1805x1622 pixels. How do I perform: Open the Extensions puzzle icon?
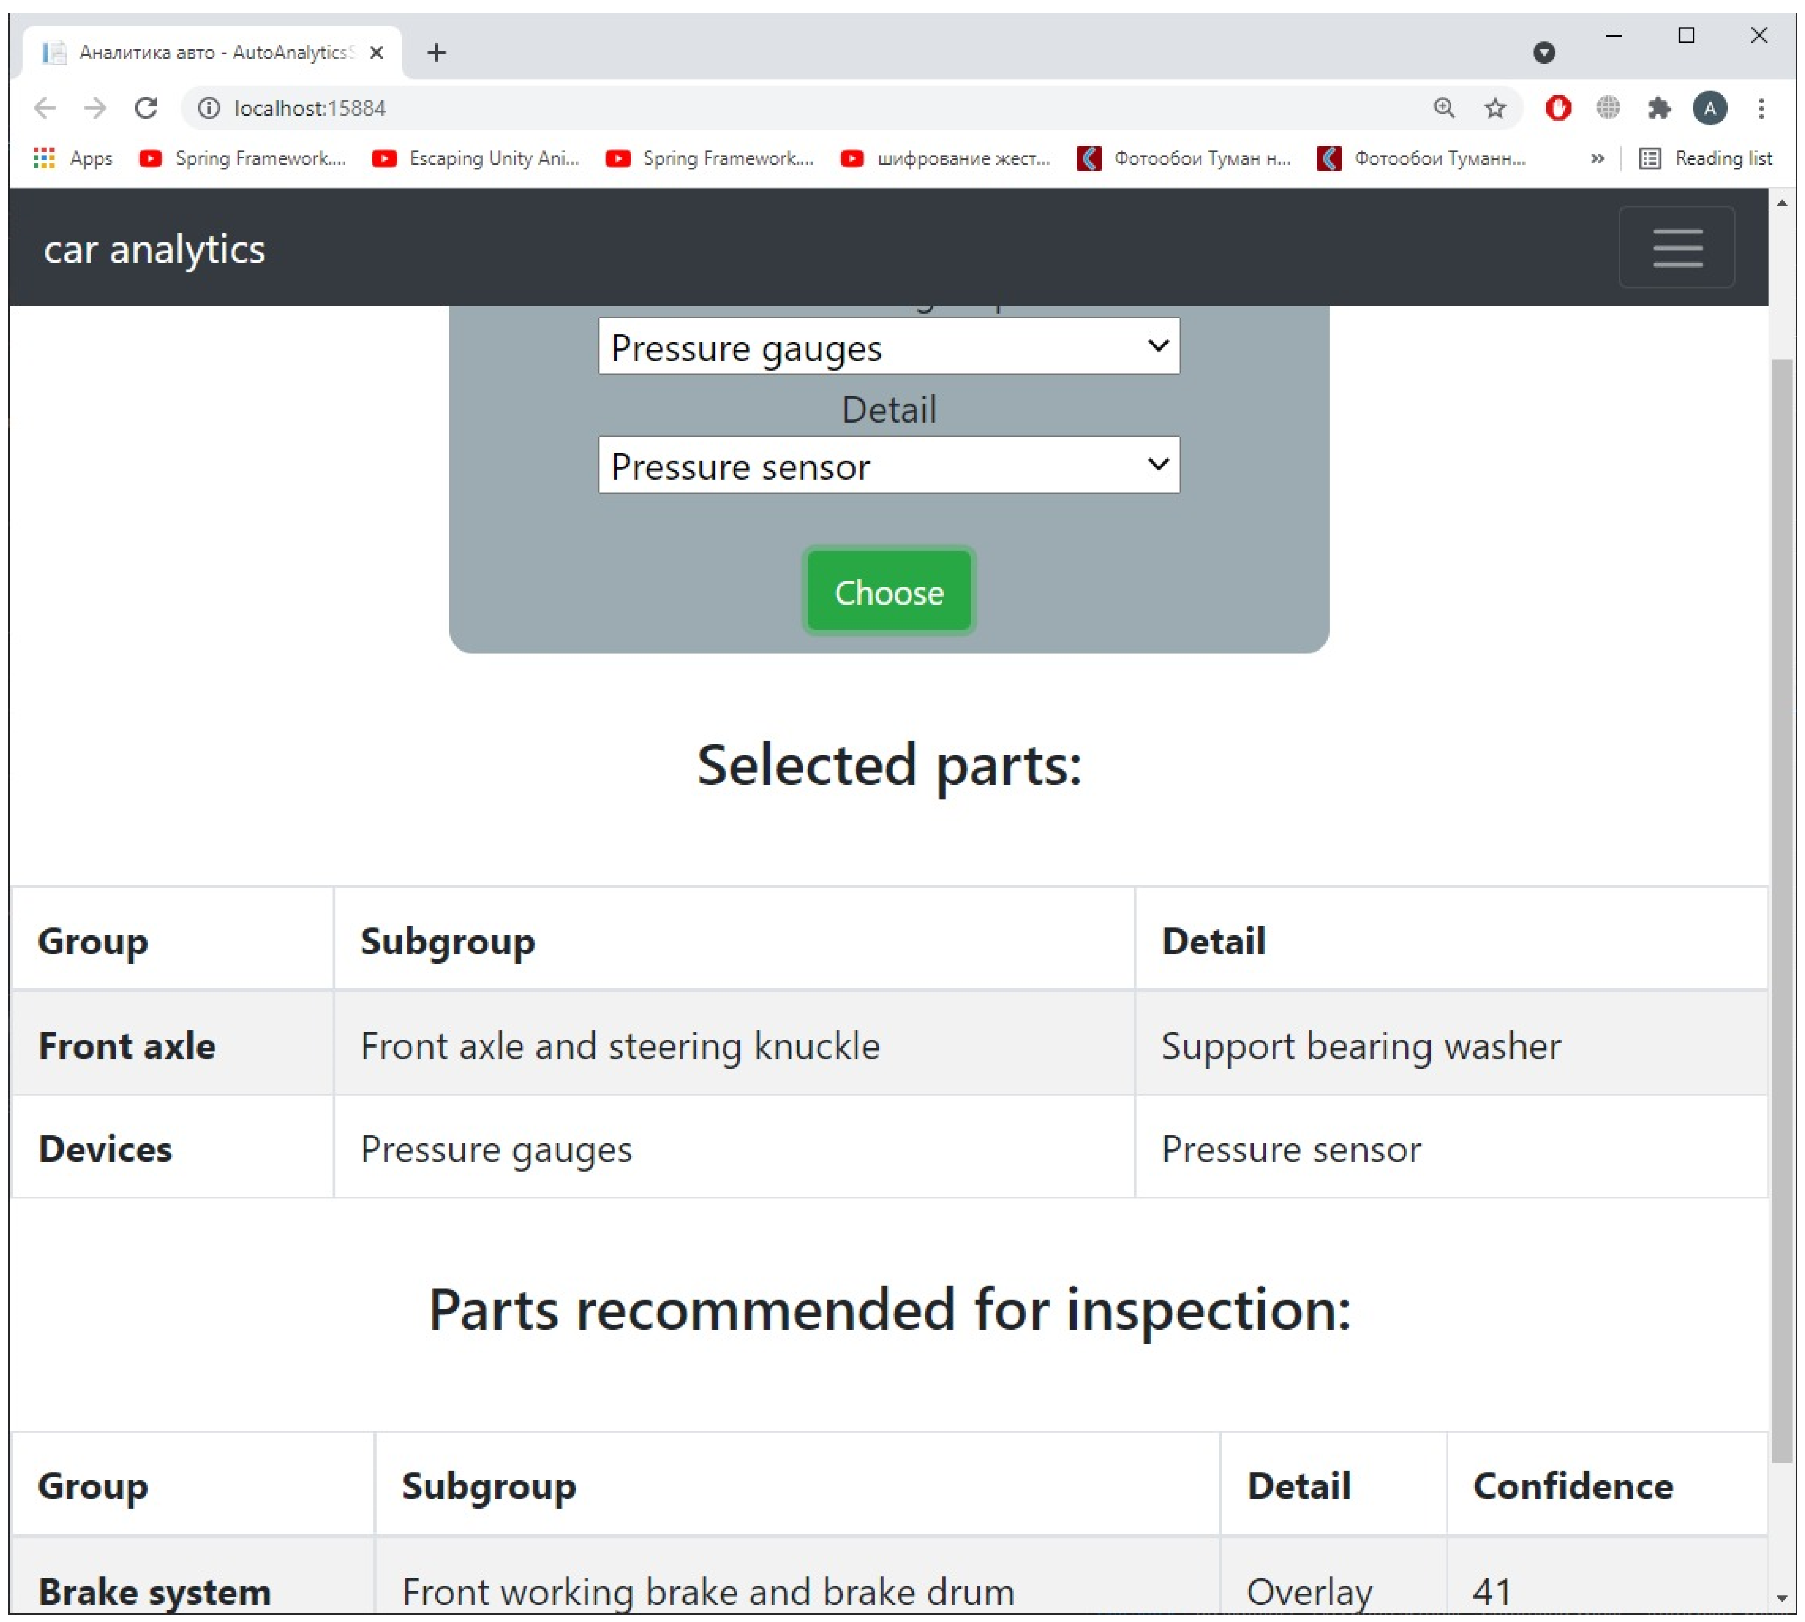pos(1658,108)
